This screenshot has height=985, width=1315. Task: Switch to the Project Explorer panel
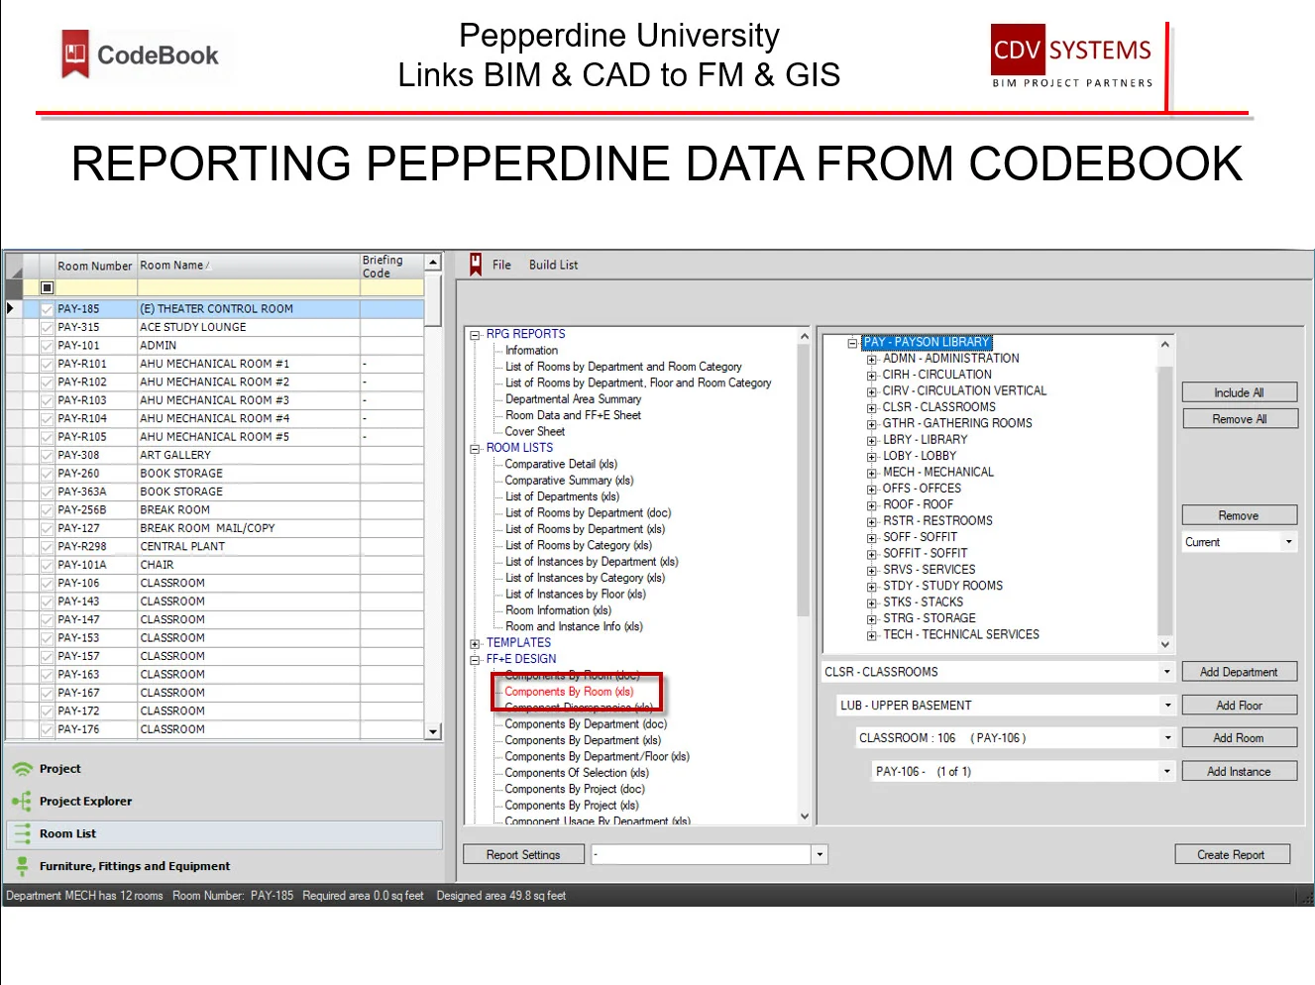225,801
